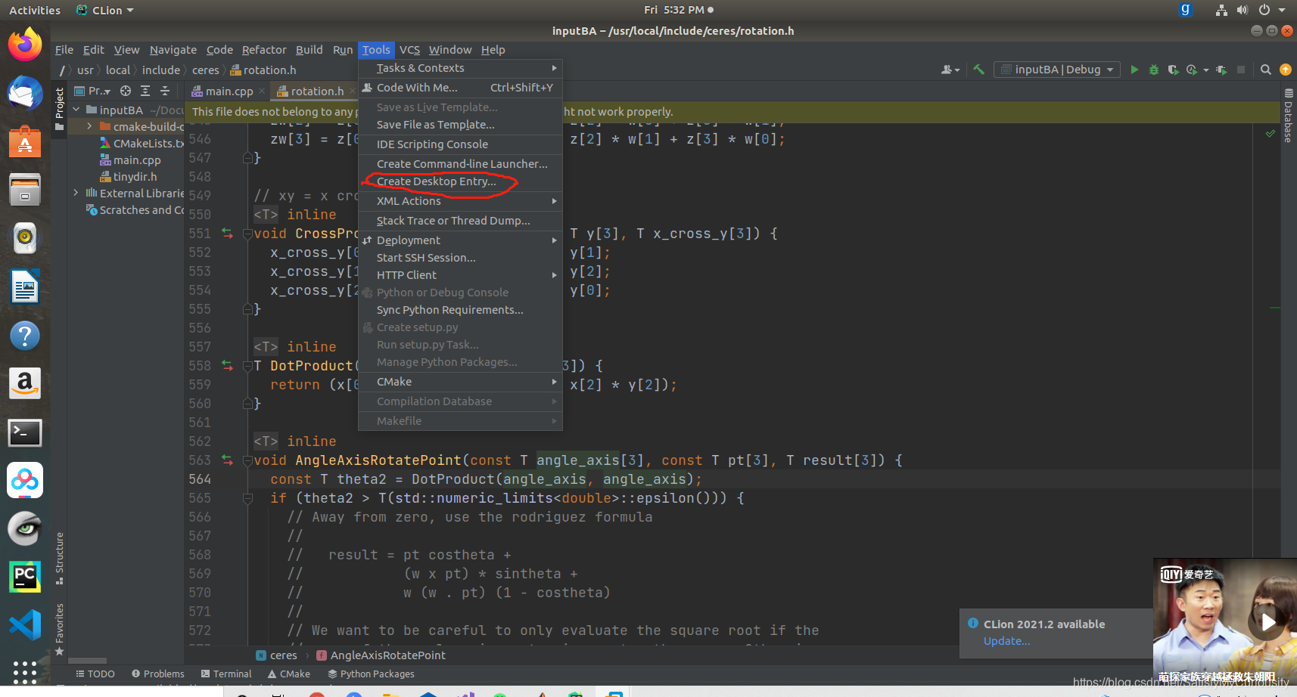
Task: Play the iQIYI video thumbnail
Action: click(x=1267, y=621)
